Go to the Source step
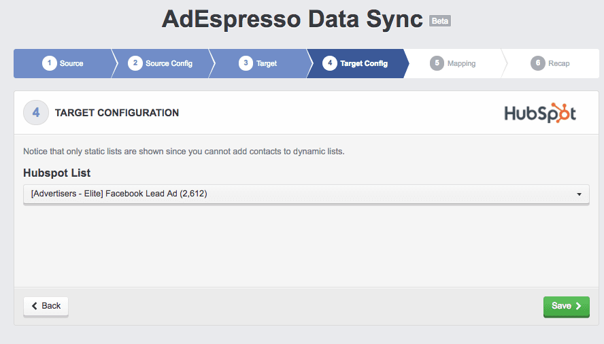Viewport: 604px width, 344px height. (63, 63)
